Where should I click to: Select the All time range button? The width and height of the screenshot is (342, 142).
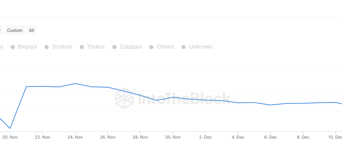click(x=31, y=30)
